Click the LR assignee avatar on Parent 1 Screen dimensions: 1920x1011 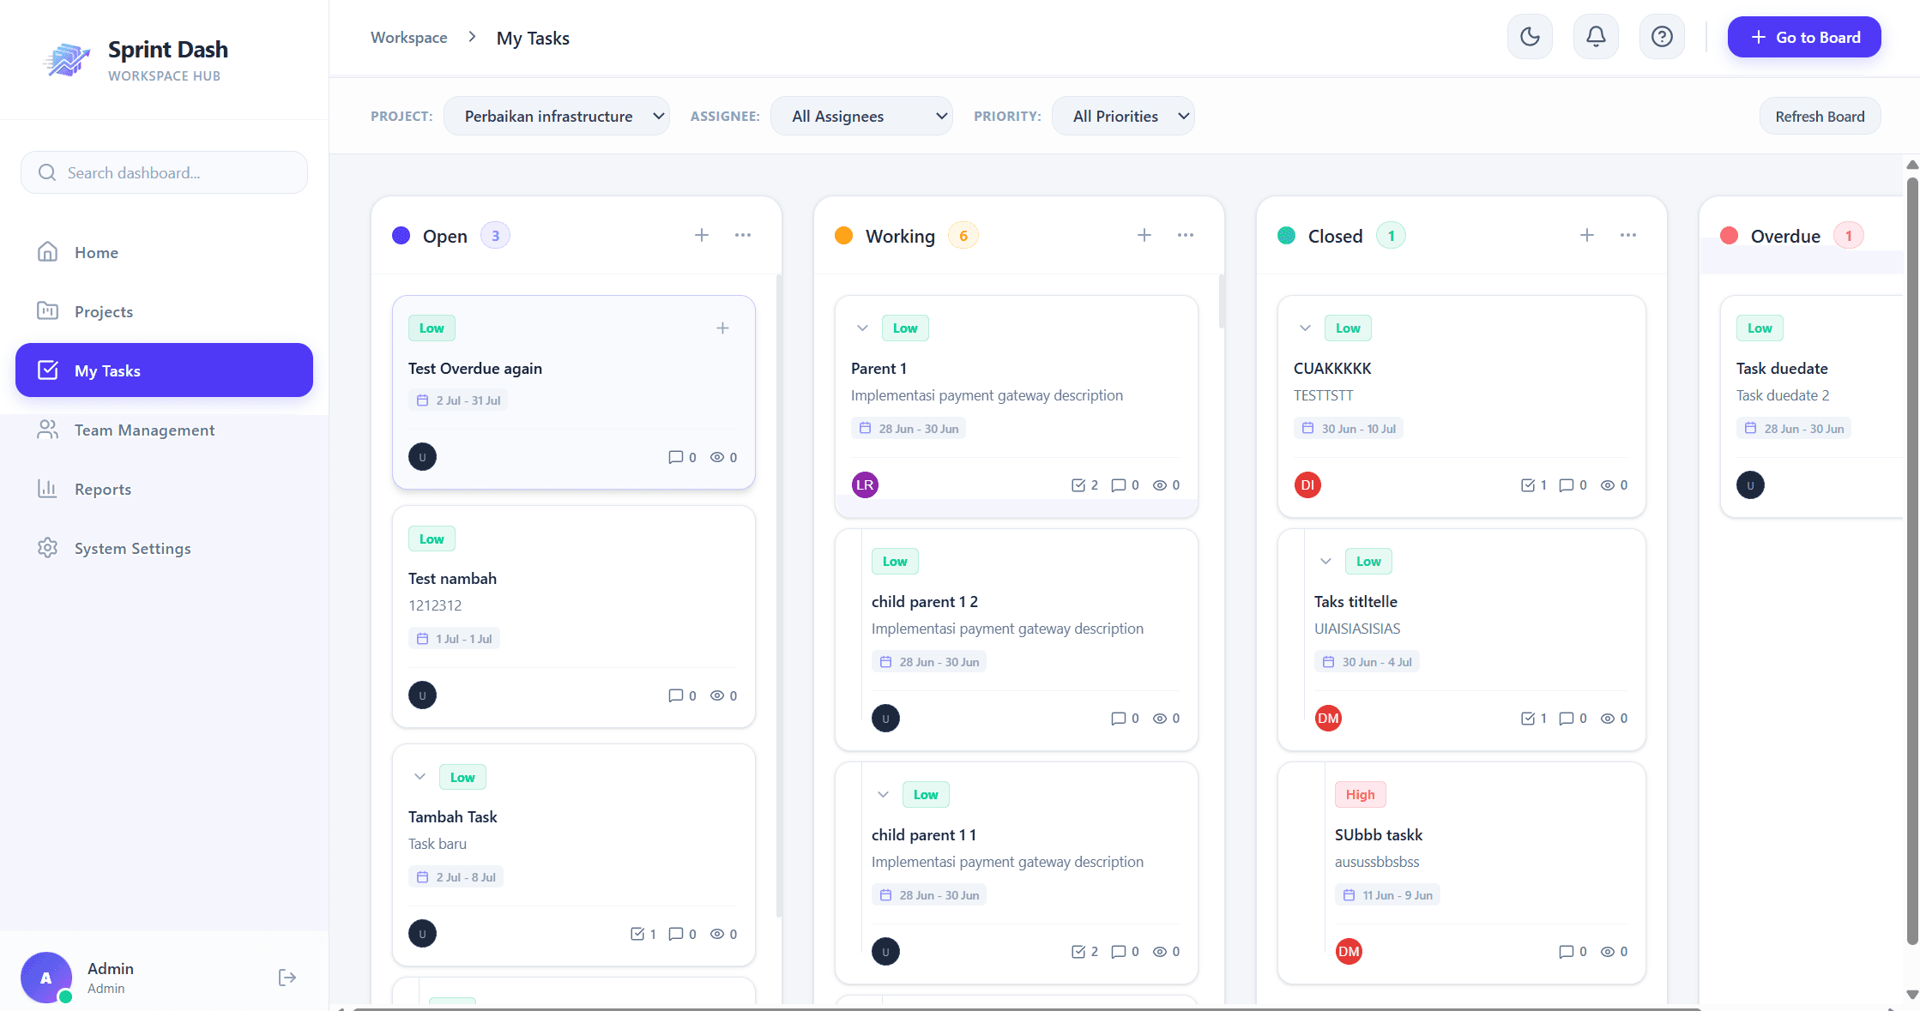point(865,485)
